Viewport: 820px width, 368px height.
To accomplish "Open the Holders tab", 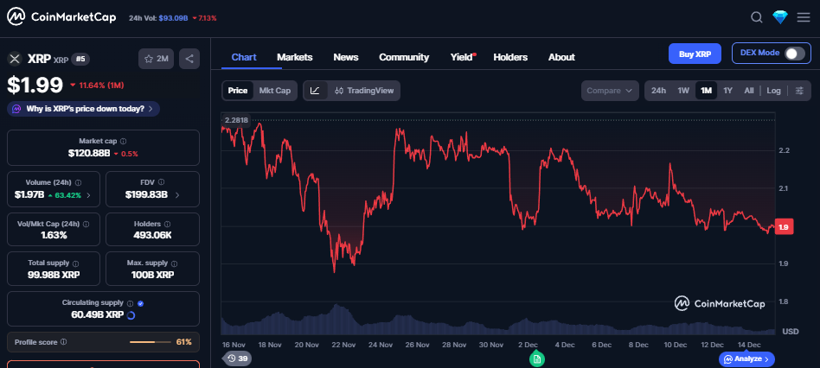I will (510, 57).
